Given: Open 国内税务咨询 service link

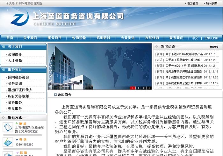Looking at the screenshot, I should (x=18, y=77).
